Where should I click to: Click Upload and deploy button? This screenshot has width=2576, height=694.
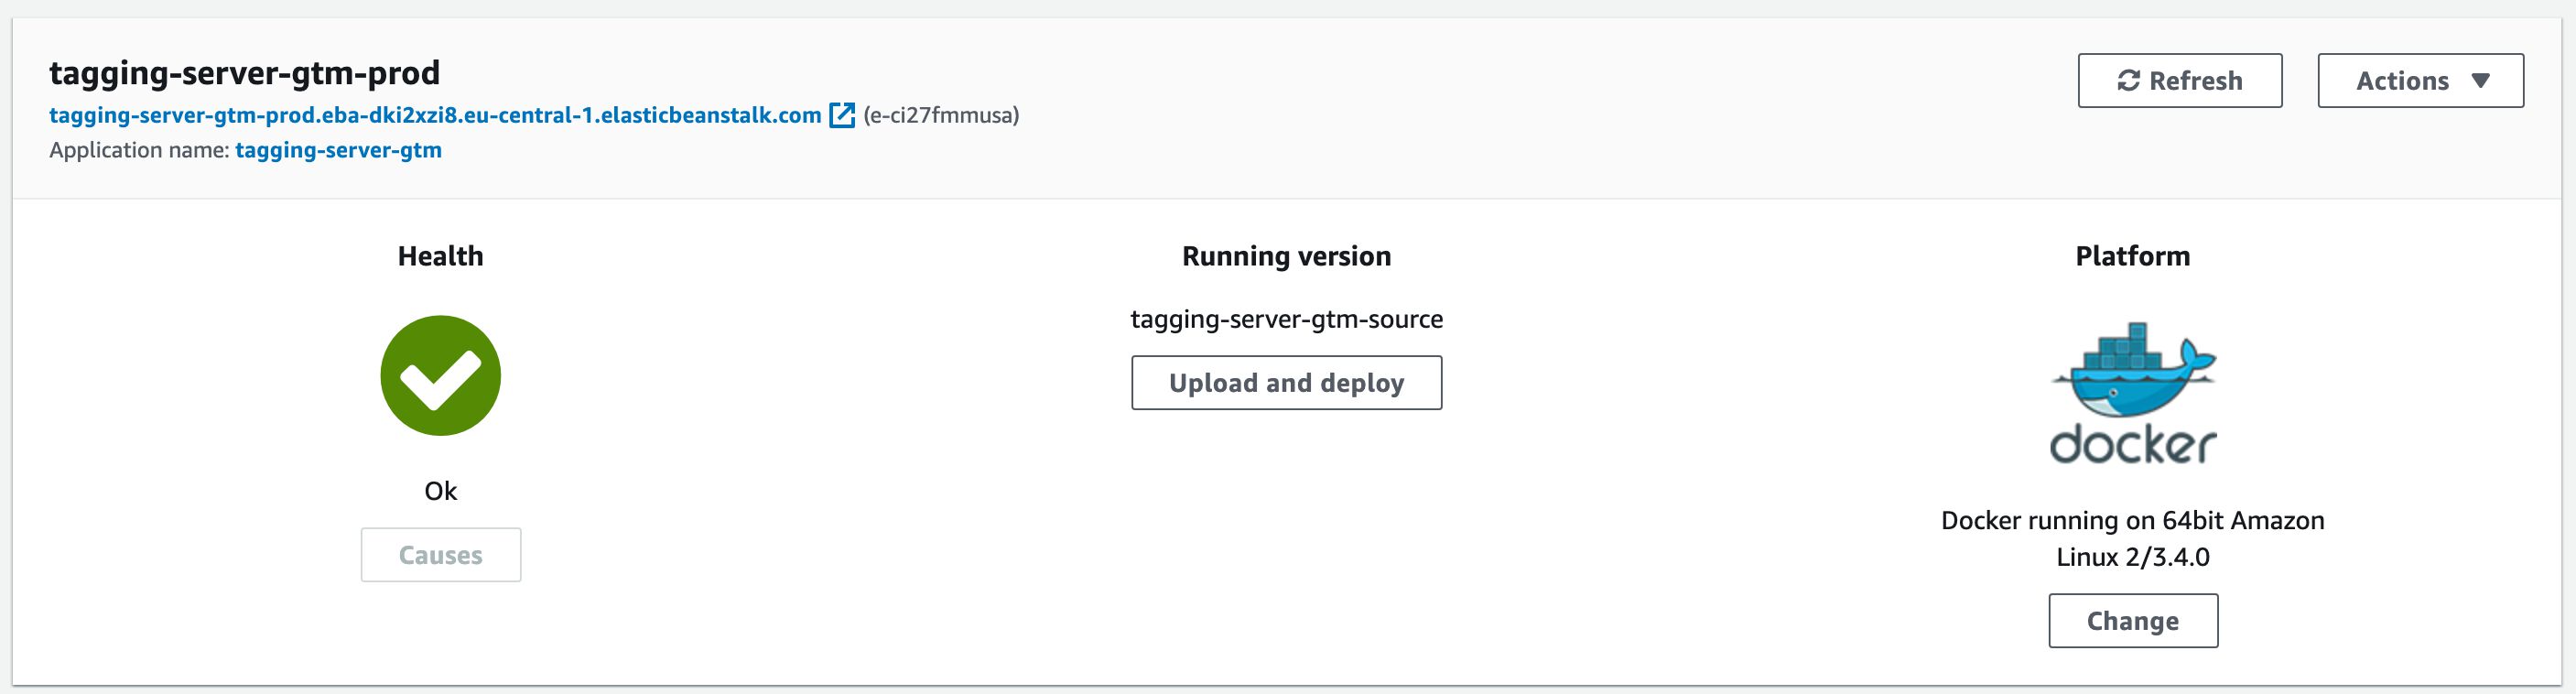click(x=1287, y=383)
